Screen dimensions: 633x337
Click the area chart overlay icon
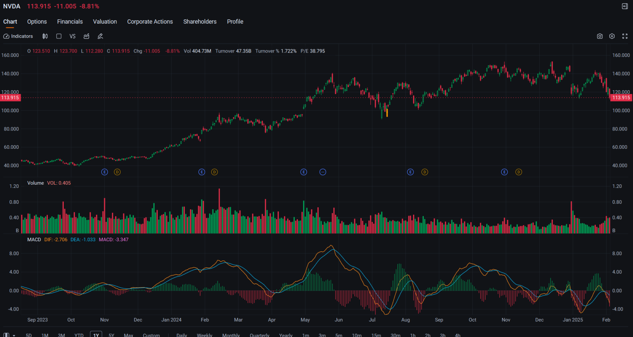pyautogui.click(x=86, y=36)
